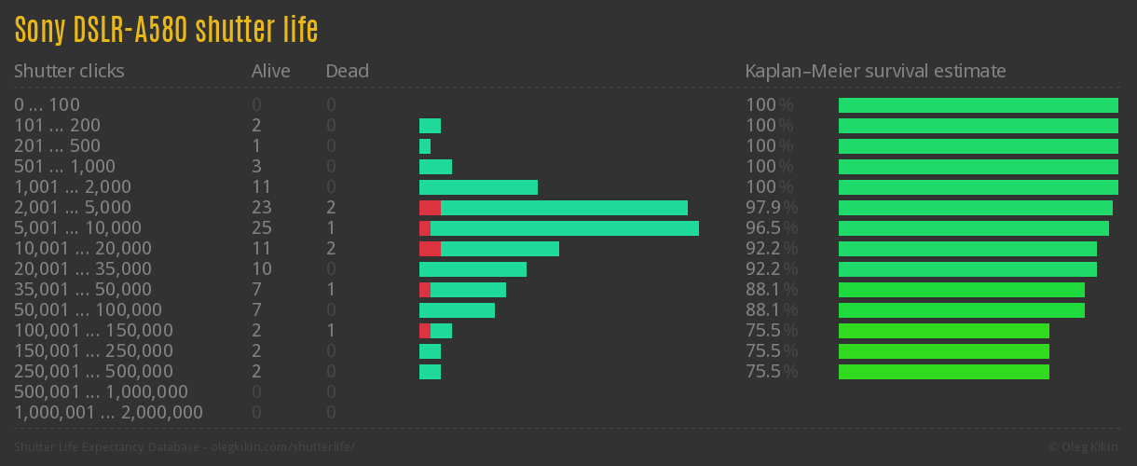This screenshot has height=466, width=1137.
Task: Click Kaplan–Meier survival estimate heading
Action: click(875, 71)
